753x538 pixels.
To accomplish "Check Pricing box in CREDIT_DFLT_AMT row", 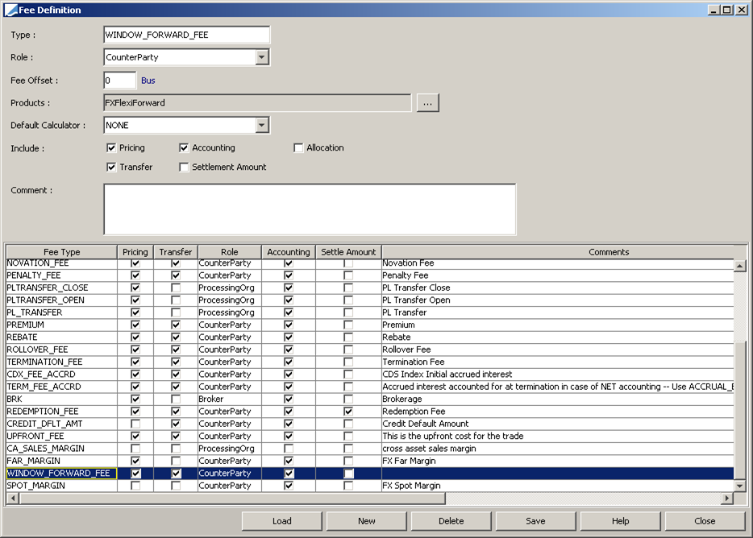I will (x=135, y=424).
